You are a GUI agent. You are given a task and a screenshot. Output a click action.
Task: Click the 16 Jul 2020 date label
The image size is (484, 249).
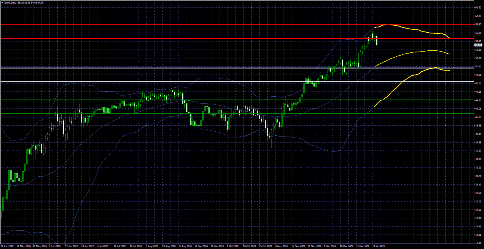pos(120,245)
